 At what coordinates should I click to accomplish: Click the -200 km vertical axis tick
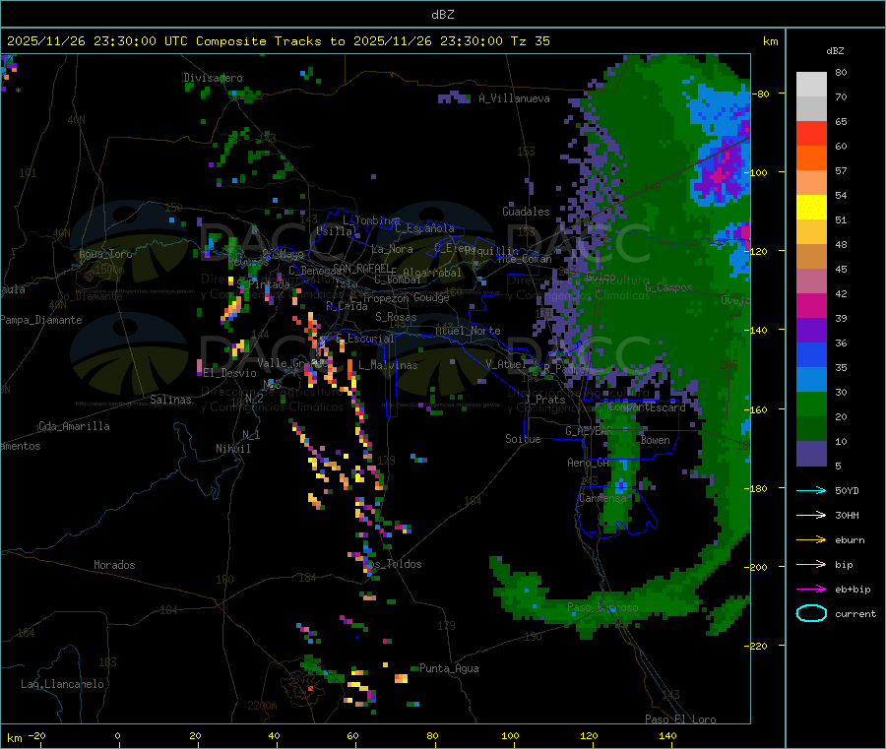[x=758, y=567]
